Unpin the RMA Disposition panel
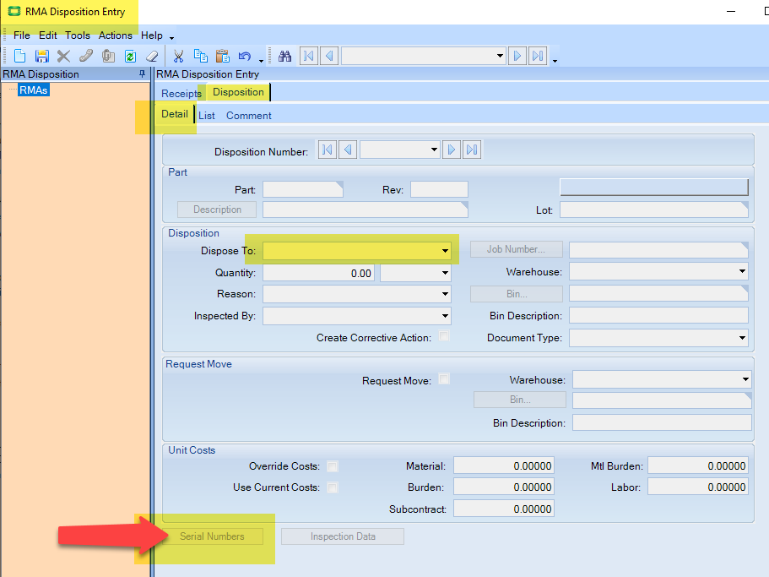Image resolution: width=769 pixels, height=577 pixels. 142,74
